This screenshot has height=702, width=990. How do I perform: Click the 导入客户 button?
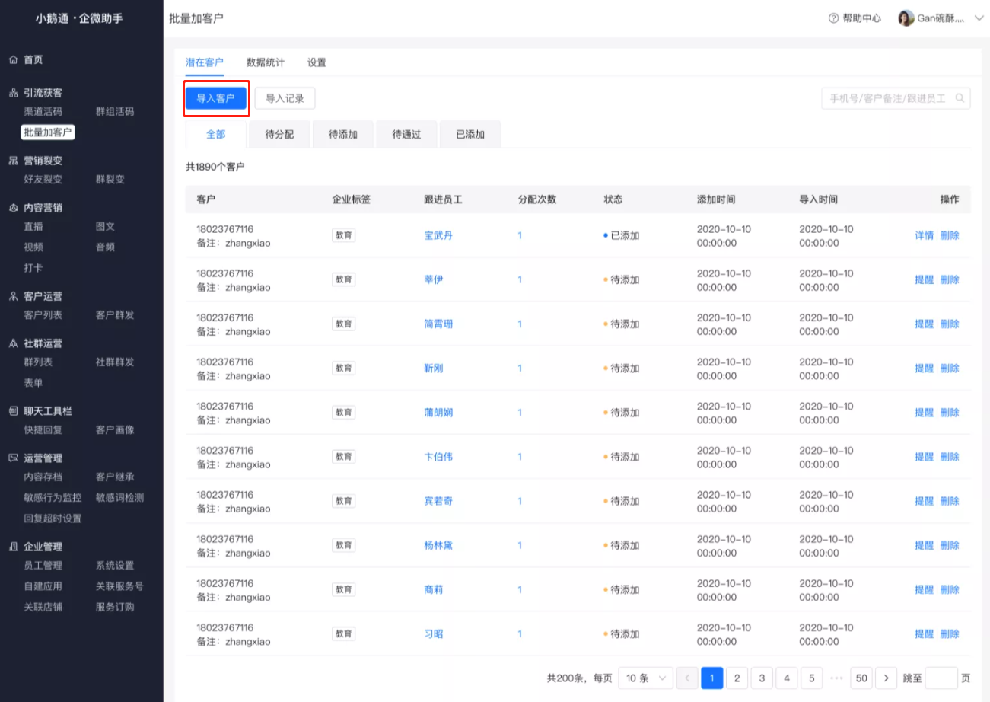pos(216,98)
